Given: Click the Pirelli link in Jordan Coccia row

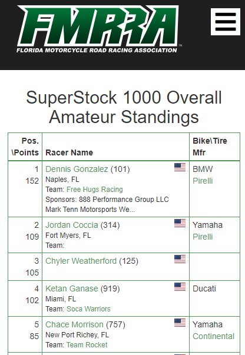Looking at the screenshot, I should click(x=203, y=237).
